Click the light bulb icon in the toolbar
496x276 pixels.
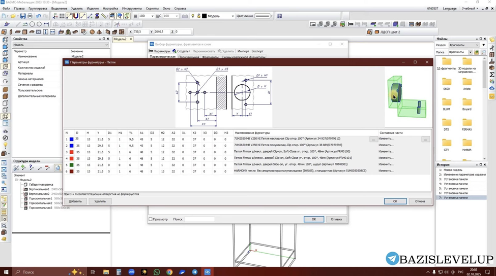(193, 16)
